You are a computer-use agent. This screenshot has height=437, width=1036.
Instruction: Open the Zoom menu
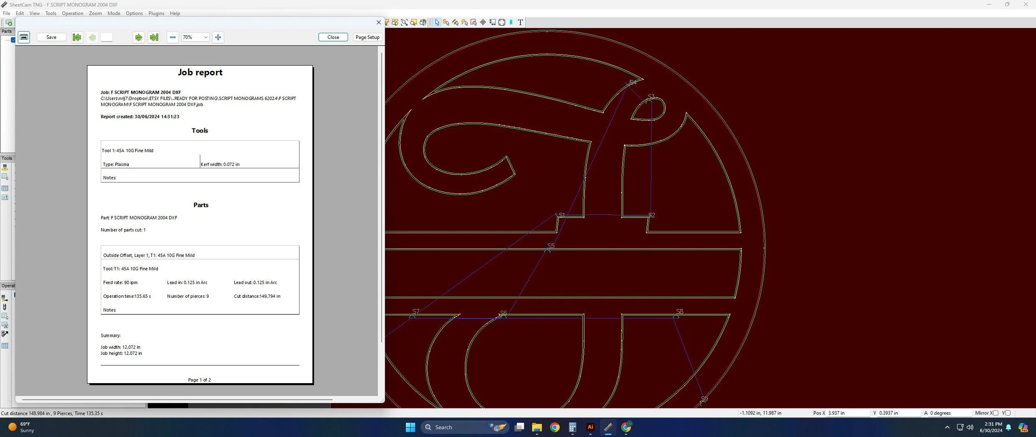tap(95, 13)
